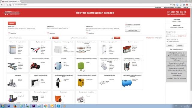Open the white radiator product image
The height and width of the screenshot is (108, 192).
(58, 49)
